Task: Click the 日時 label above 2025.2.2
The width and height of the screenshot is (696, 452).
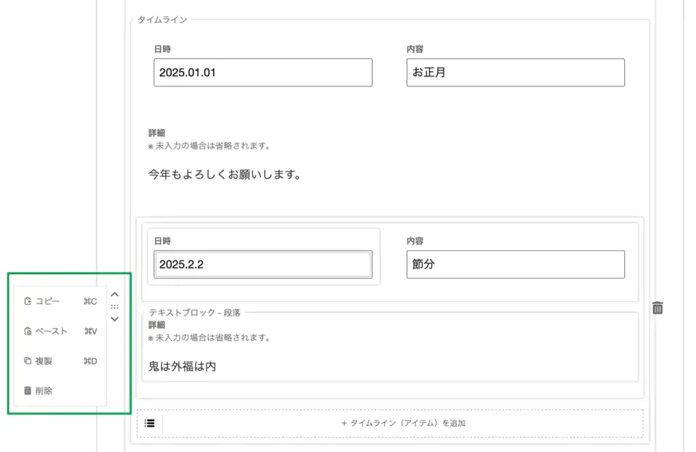Action: (x=162, y=241)
